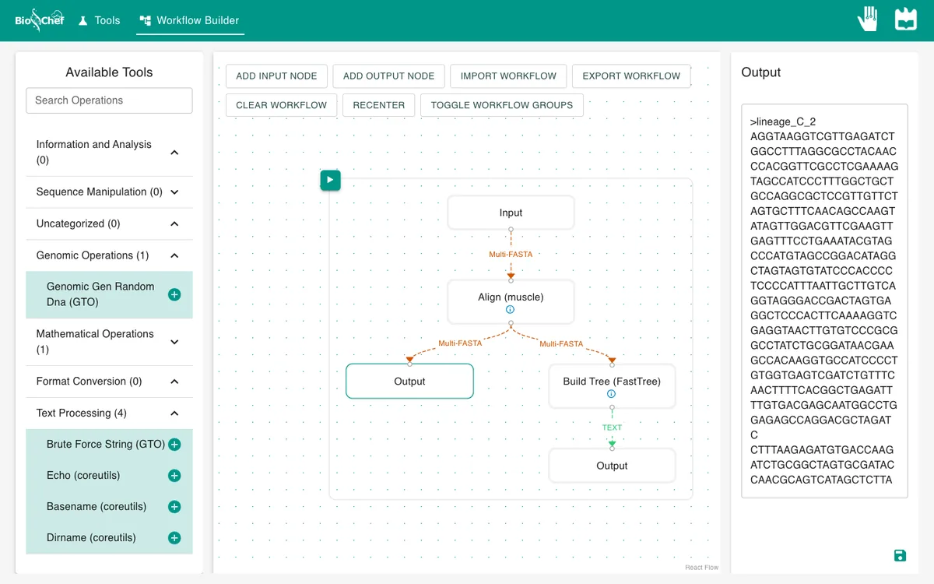Click Multi-FASTA label below Input node
This screenshot has width=934, height=584.
coord(511,255)
